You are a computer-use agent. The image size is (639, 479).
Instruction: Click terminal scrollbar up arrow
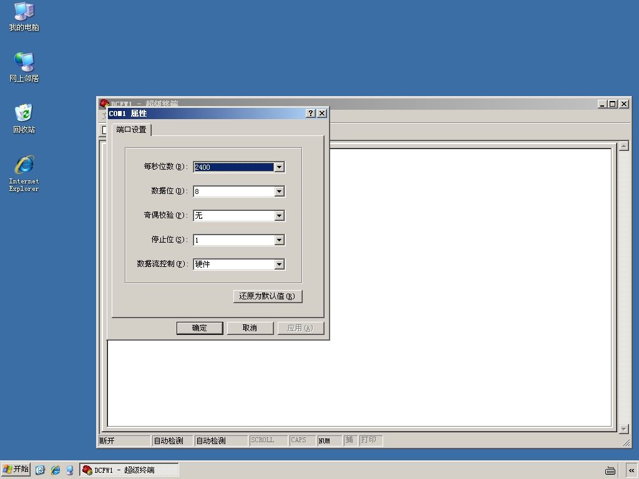click(623, 146)
